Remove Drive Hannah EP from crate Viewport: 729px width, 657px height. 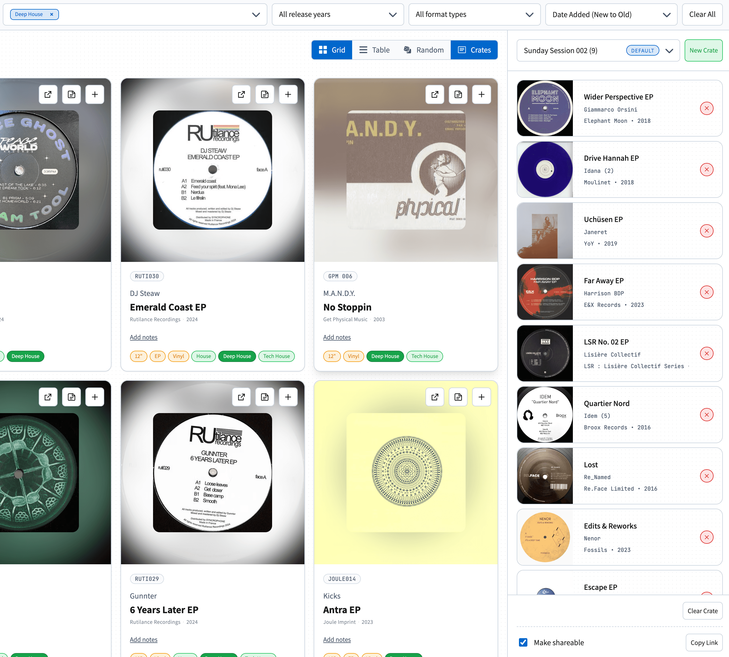coord(706,169)
